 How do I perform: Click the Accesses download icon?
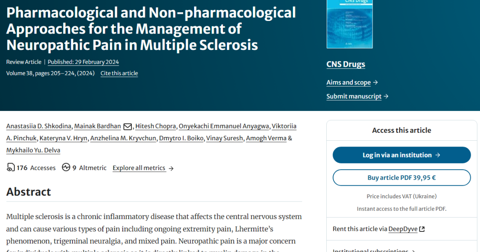point(11,168)
